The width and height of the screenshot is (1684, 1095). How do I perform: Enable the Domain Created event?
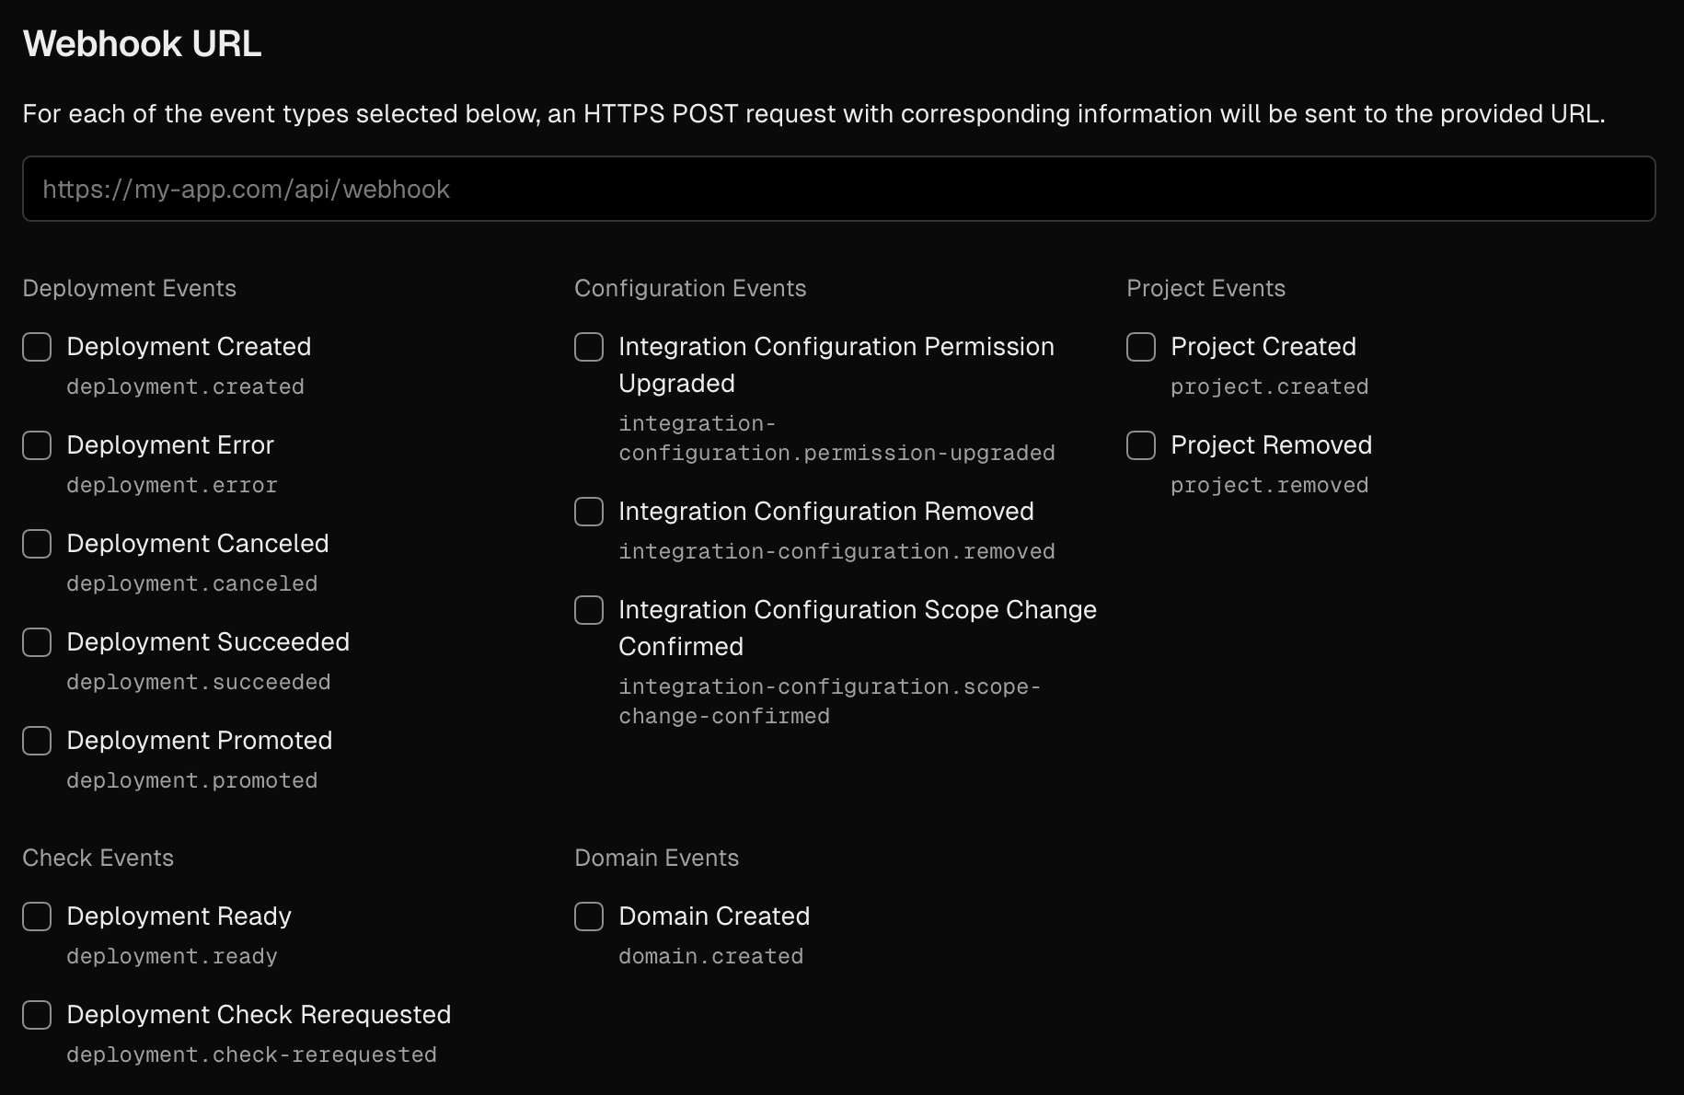pyautogui.click(x=588, y=916)
